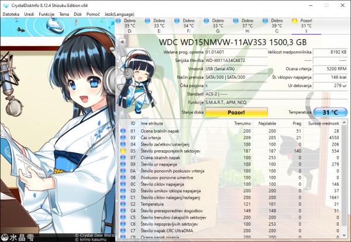Click the disk title WDC WD15NMVW-11AV3S3
This screenshot has height=242, width=351.
(233, 42)
